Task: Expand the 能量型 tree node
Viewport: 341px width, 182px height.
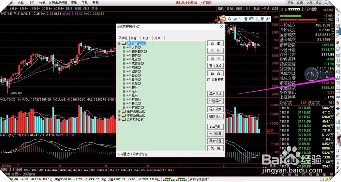Action: (x=124, y=59)
